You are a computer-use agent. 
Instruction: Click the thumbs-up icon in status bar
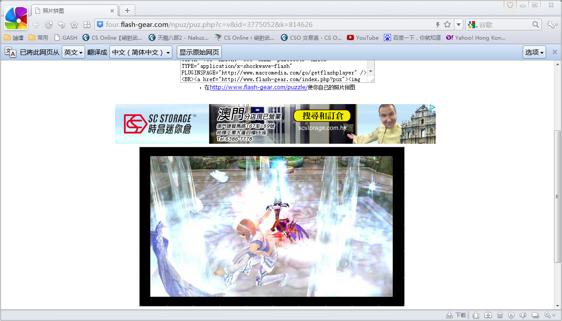[476, 315]
